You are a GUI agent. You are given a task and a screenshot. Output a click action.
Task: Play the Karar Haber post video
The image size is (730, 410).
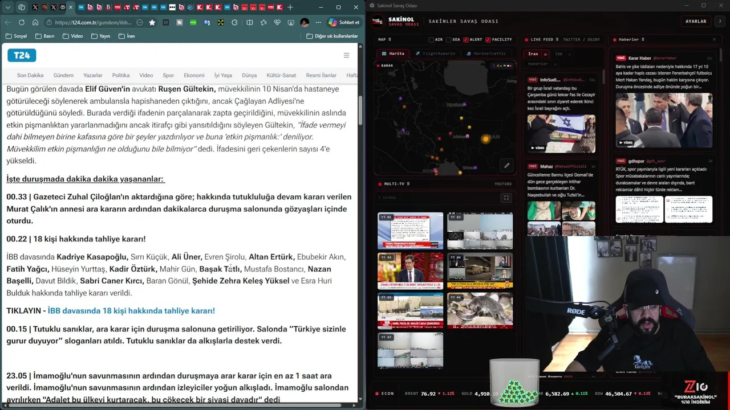[x=664, y=120]
